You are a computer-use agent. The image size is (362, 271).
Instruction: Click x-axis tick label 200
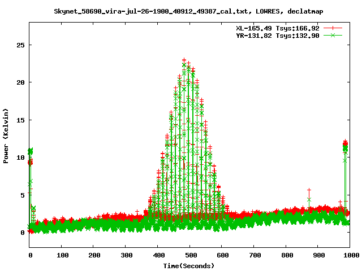click(x=94, y=255)
